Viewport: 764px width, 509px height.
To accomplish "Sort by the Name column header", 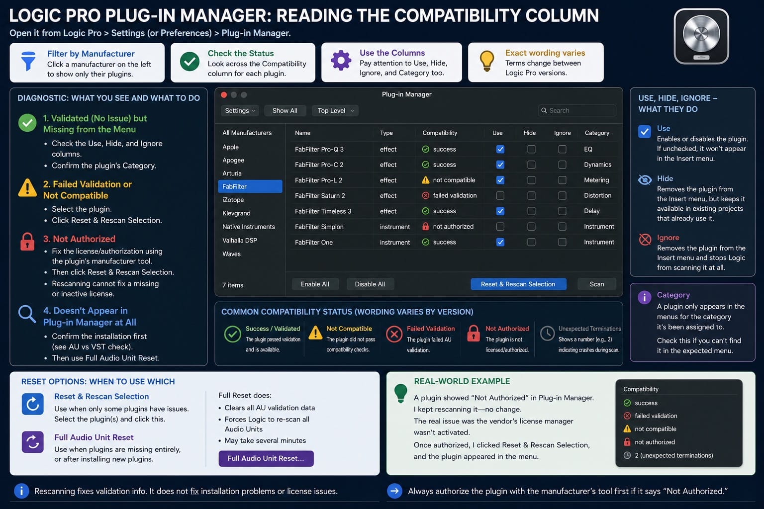I will (x=302, y=133).
